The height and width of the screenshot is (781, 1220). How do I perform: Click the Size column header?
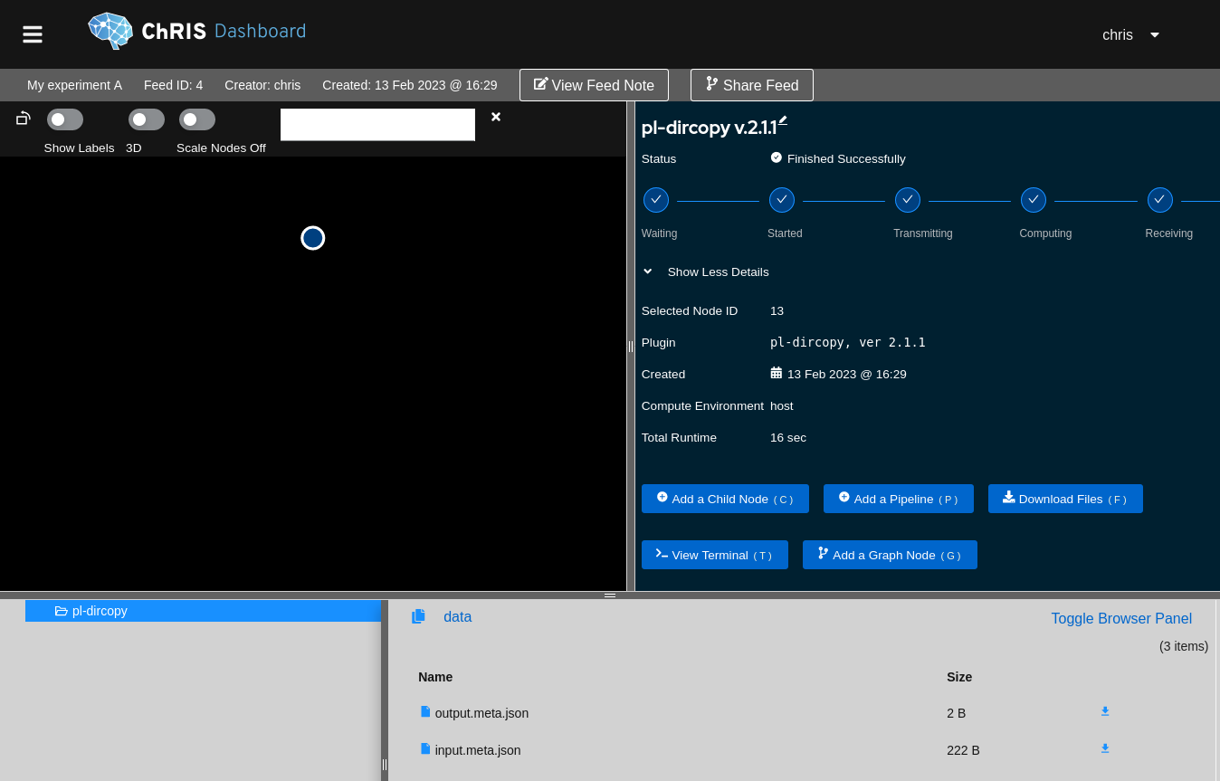959,677
